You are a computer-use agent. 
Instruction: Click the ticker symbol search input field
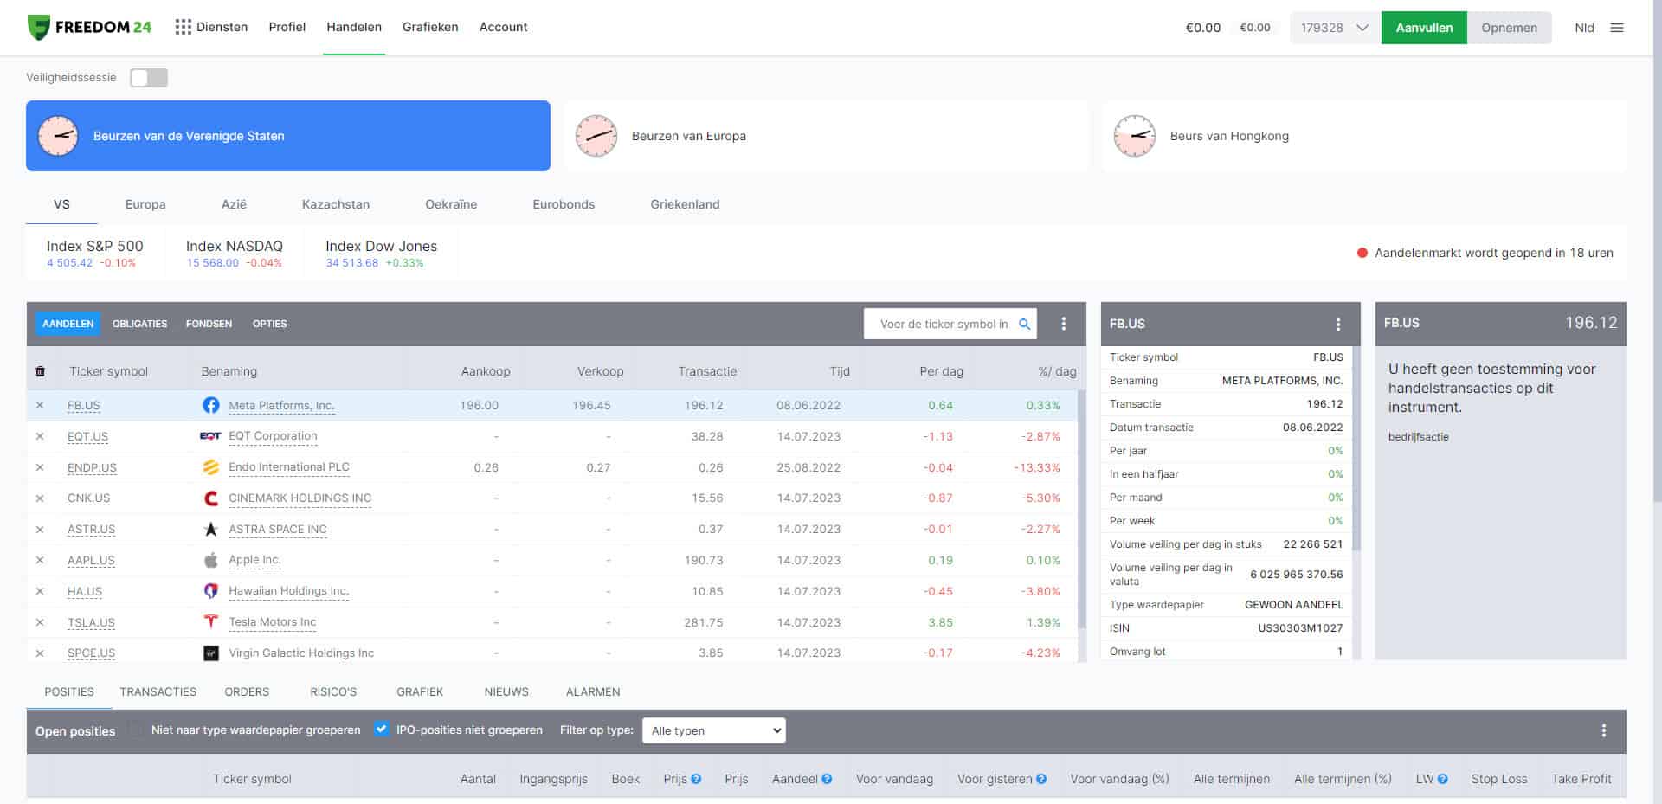pos(943,324)
